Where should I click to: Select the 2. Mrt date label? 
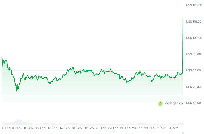pos(161,128)
